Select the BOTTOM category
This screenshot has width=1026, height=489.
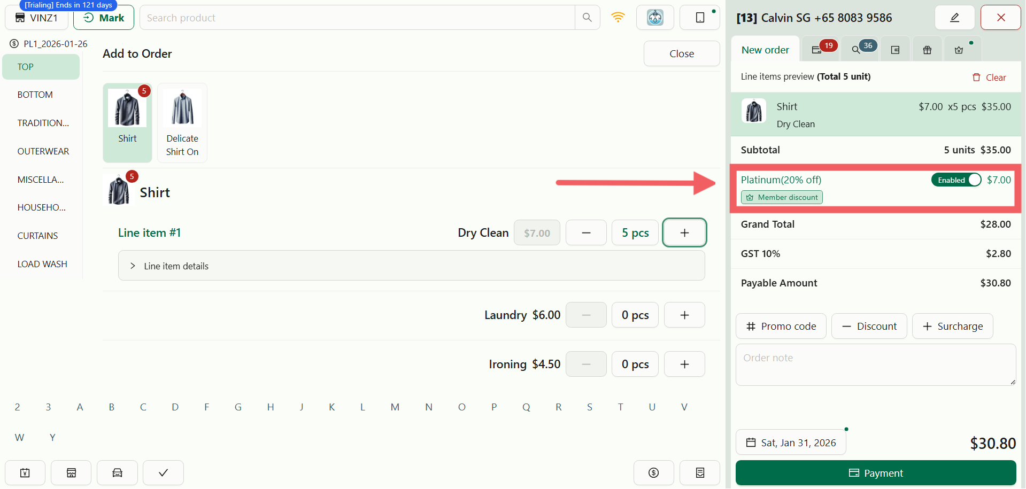[41, 95]
